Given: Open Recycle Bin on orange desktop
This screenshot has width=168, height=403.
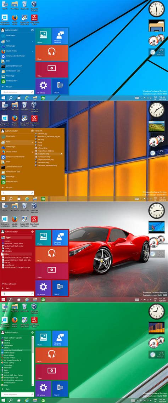Looking at the screenshot, I should 24,106.
